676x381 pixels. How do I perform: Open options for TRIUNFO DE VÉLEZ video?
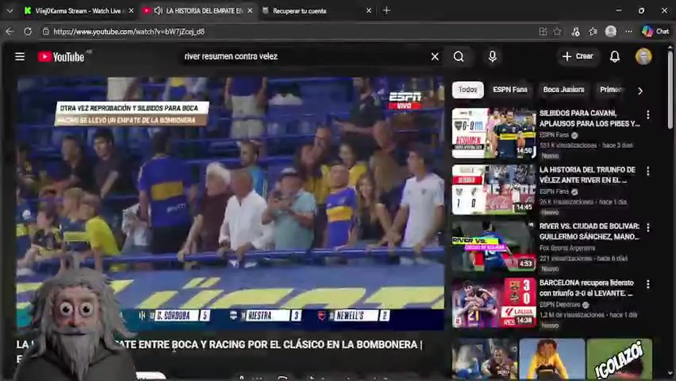tap(648, 171)
